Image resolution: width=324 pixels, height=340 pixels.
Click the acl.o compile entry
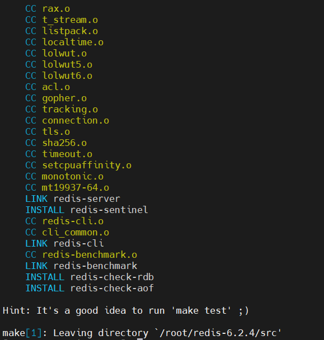(x=48, y=87)
